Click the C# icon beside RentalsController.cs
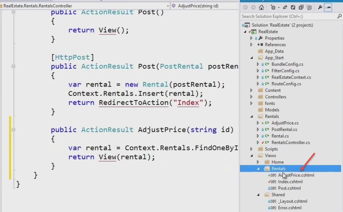This screenshot has width=343, height=212. coord(267,143)
